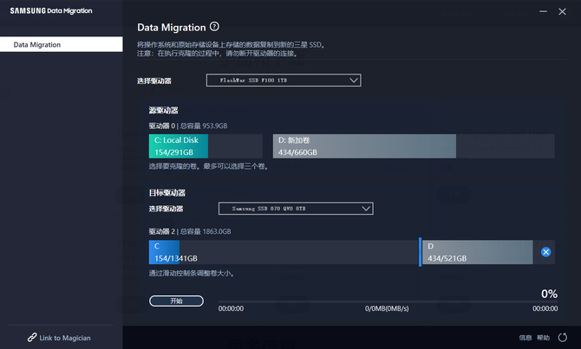Remove target volume D with the X icon
The width and height of the screenshot is (581, 349).
(545, 252)
